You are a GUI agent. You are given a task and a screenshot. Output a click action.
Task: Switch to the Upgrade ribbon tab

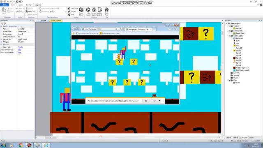[x=38, y=5]
